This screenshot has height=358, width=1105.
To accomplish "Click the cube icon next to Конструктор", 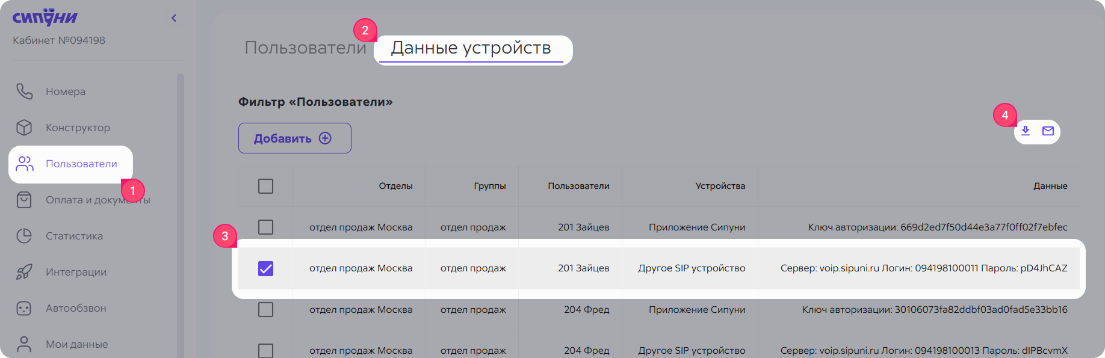I will (24, 128).
